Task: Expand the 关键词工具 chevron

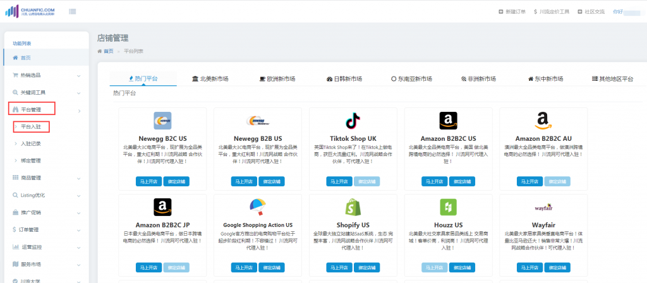Action: coord(79,93)
